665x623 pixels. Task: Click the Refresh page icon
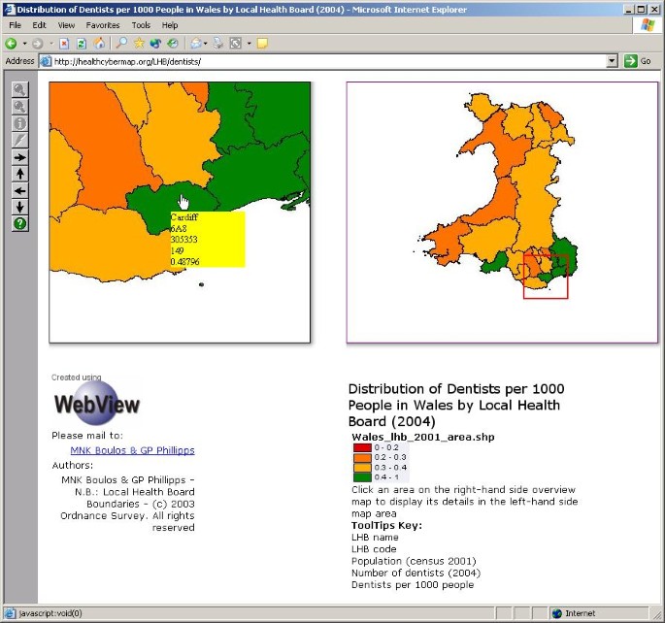click(x=81, y=44)
